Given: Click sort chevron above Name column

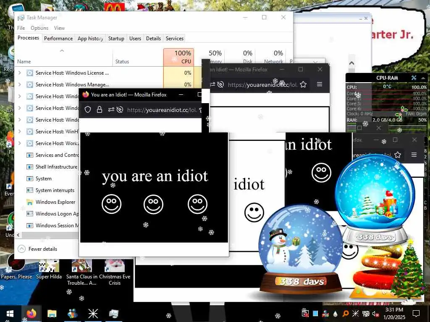Looking at the screenshot, I should [62, 51].
